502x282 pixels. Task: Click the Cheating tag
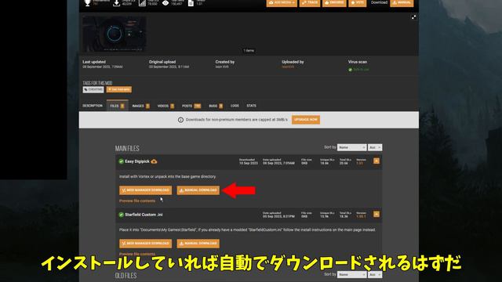93,89
